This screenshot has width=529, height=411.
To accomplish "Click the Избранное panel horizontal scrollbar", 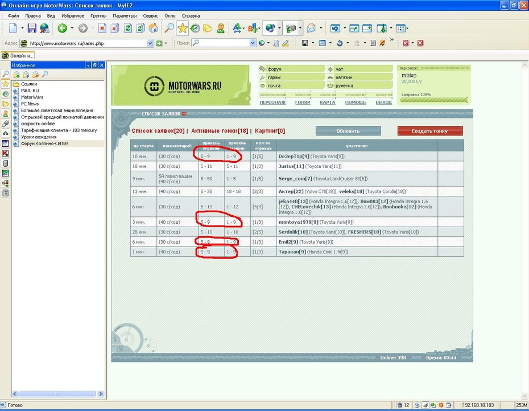I will [x=57, y=394].
